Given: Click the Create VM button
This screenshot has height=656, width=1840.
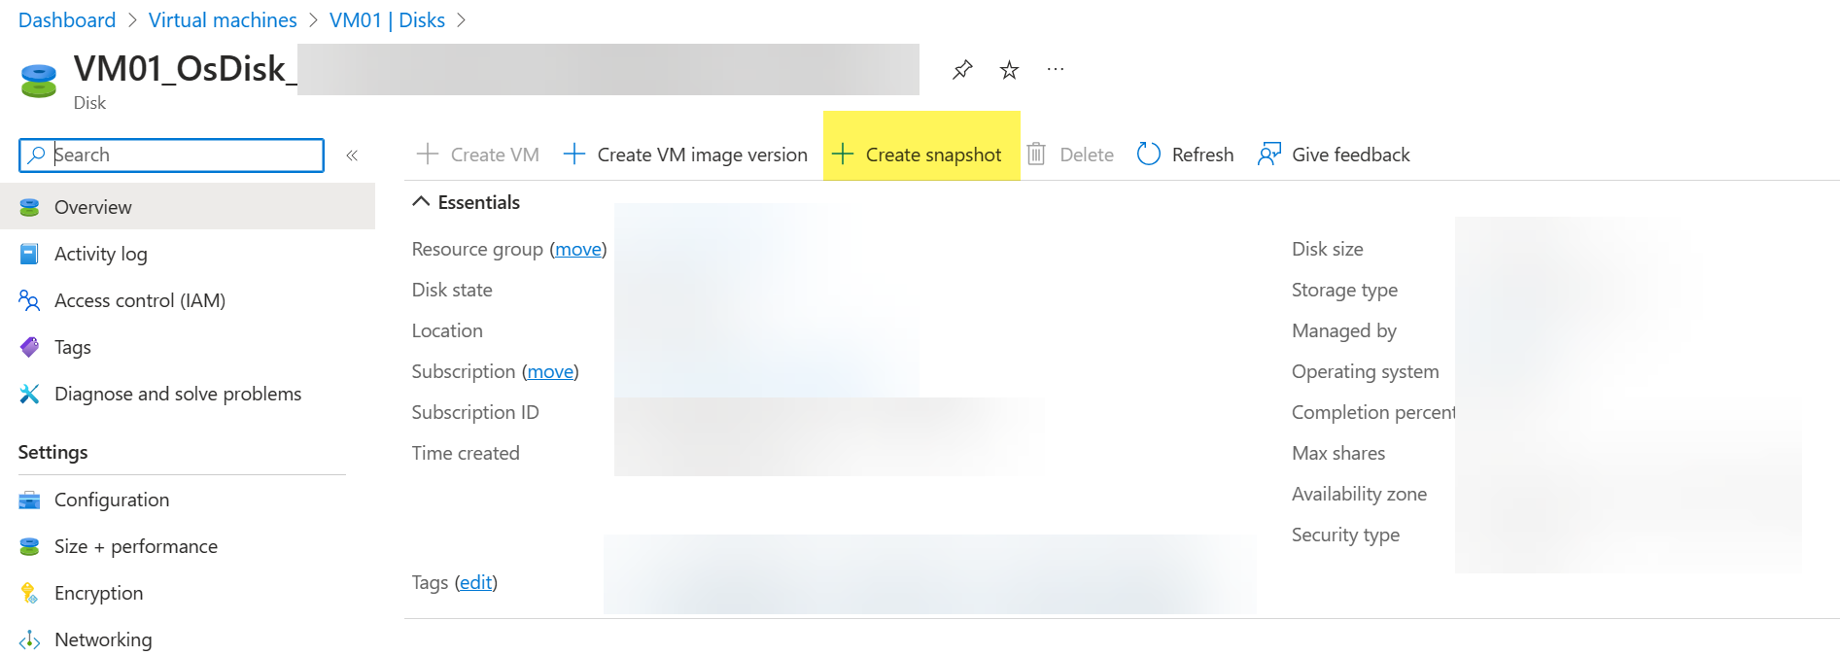Looking at the screenshot, I should (x=477, y=155).
